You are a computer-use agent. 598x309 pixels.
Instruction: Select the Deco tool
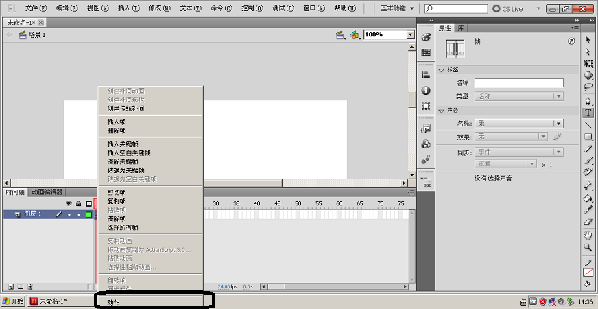tap(588, 172)
